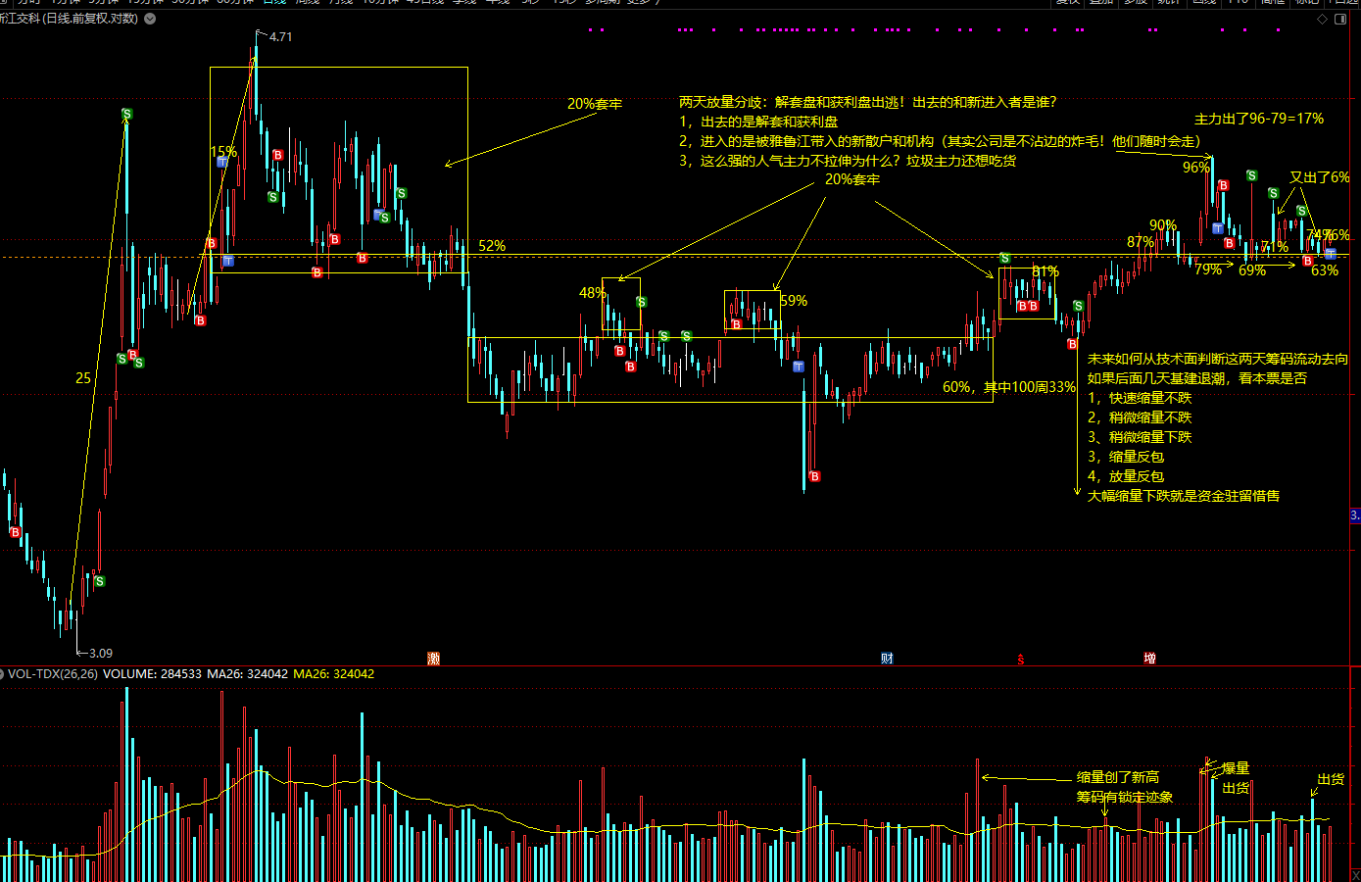Select the 爆量 volume annotation
The width and height of the screenshot is (1361, 882).
tap(1236, 768)
